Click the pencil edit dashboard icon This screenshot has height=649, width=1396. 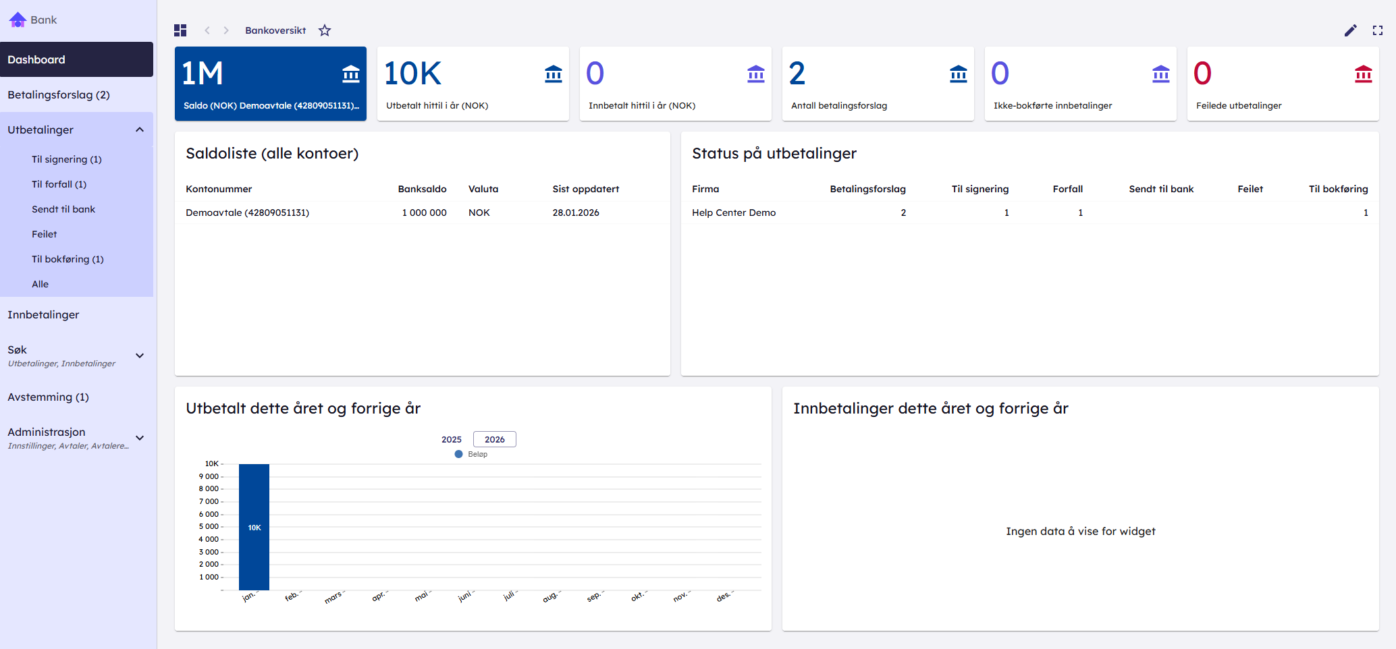click(x=1350, y=30)
